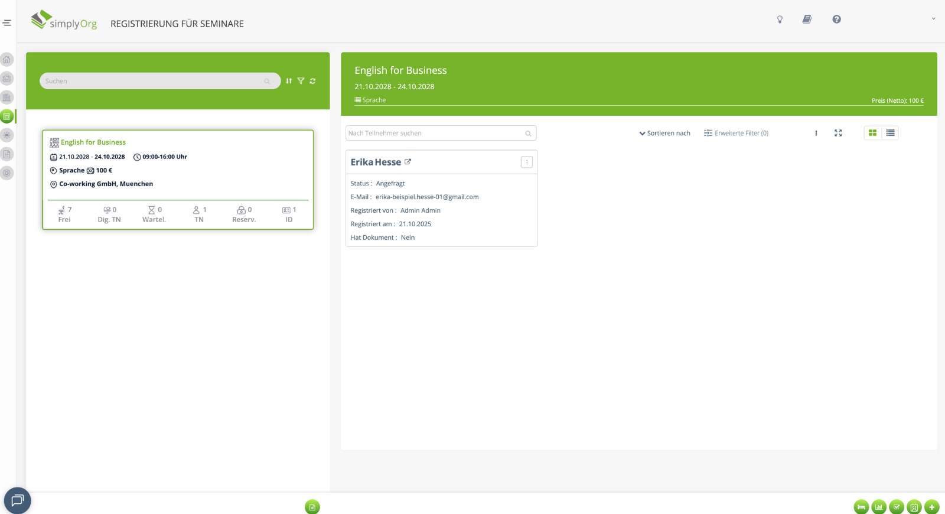Screen dimensions: 945x514
Task: Open Erika Hesse participant profile link
Action: pyautogui.click(x=408, y=162)
